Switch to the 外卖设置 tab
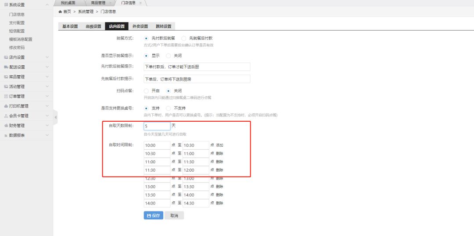The width and height of the screenshot is (474, 236). (140, 26)
